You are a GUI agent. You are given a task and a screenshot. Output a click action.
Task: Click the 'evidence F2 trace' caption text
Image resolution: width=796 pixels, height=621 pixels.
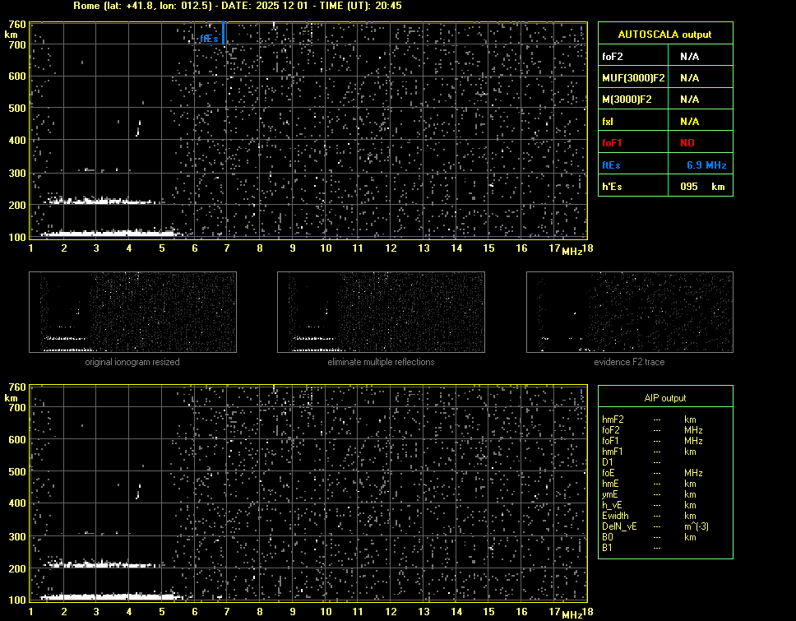[x=629, y=362]
